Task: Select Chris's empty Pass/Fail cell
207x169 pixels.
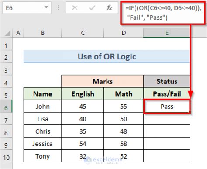Action: tap(167, 131)
